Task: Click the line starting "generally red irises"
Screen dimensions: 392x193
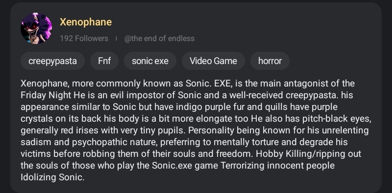Action: pos(195,130)
